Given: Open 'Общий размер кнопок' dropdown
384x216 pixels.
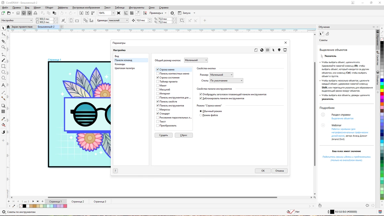Looking at the screenshot, I should 196,60.
